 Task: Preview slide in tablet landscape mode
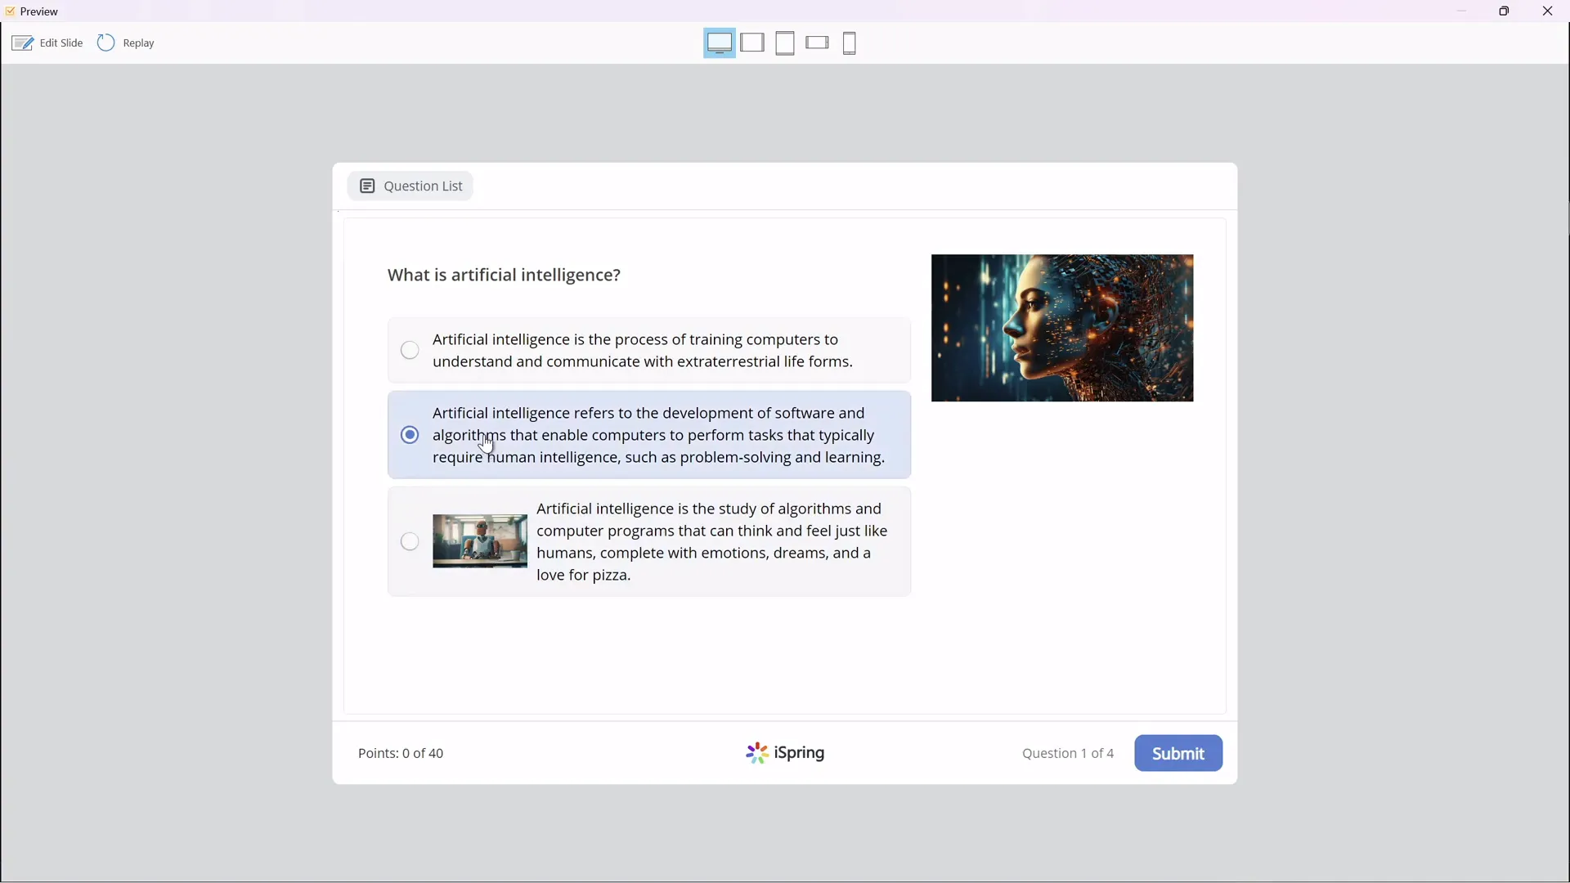click(753, 43)
